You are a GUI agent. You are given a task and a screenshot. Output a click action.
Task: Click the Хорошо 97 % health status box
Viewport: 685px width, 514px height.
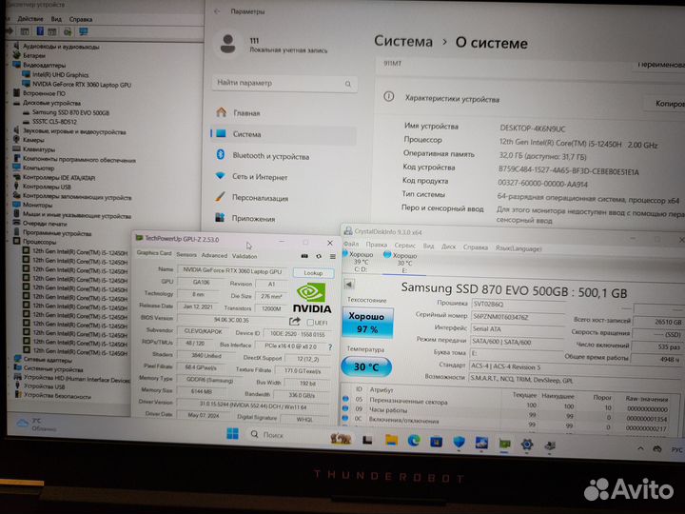tap(367, 323)
